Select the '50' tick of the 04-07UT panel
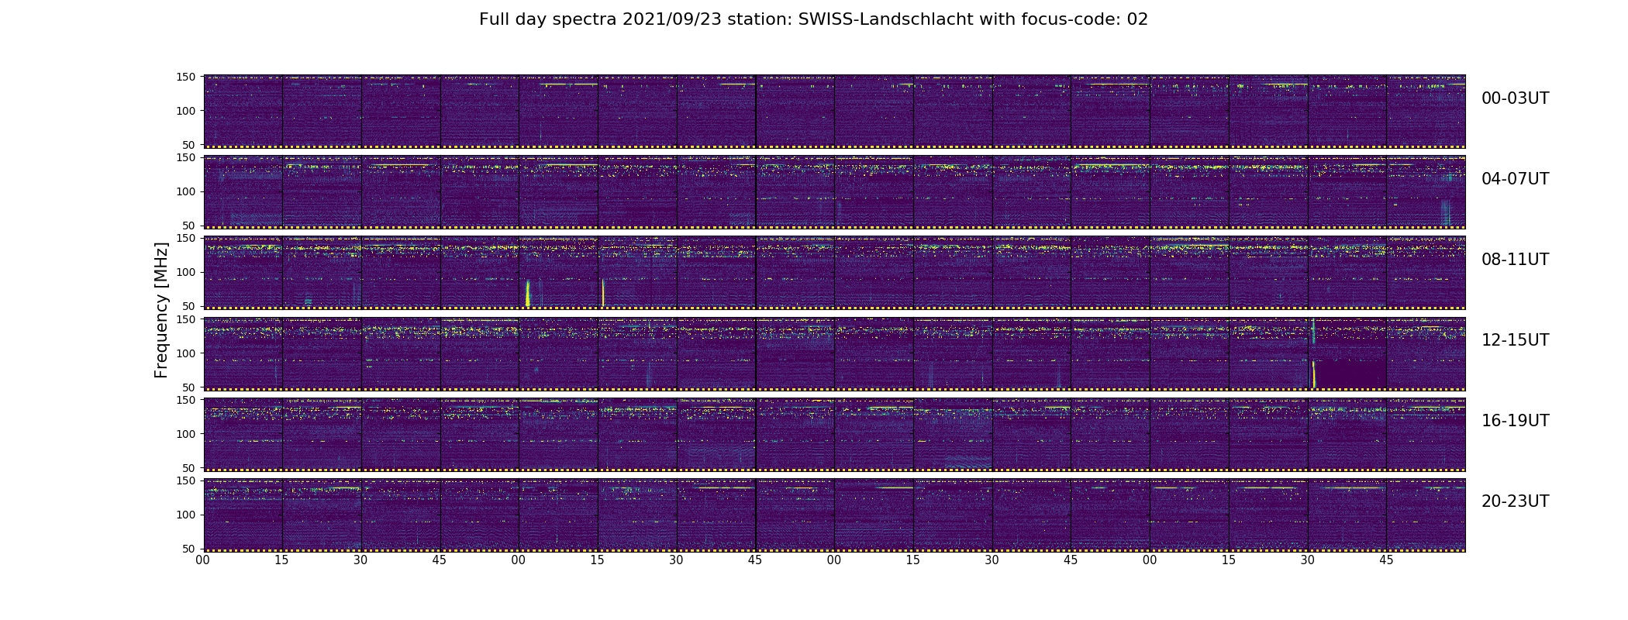This screenshot has height=620, width=1628. 190,226
